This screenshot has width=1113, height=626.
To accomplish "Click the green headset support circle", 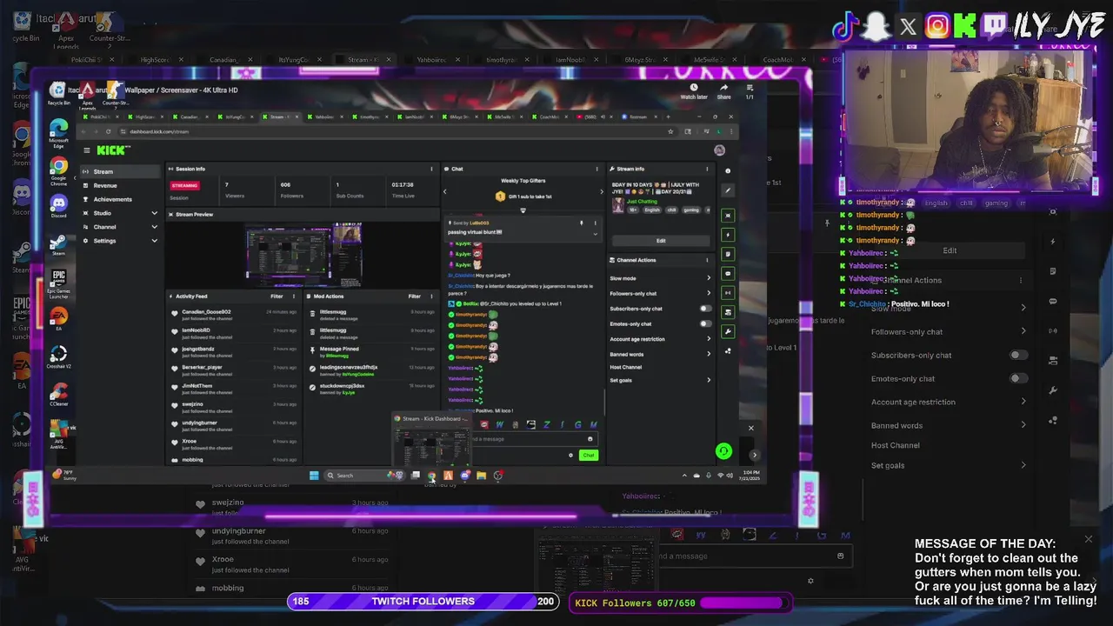I will pyautogui.click(x=723, y=450).
